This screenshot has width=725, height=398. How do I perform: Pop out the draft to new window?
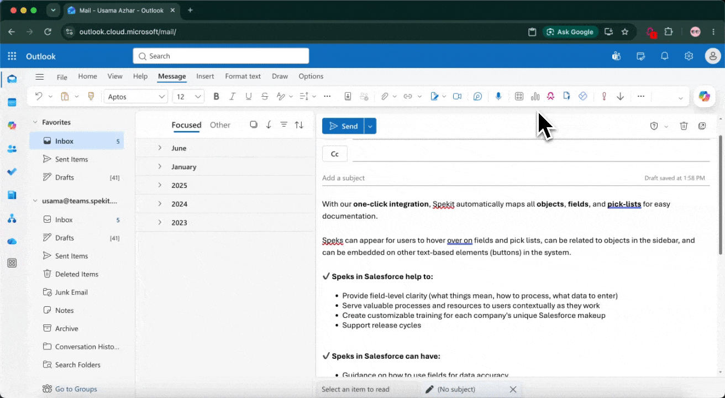point(702,126)
